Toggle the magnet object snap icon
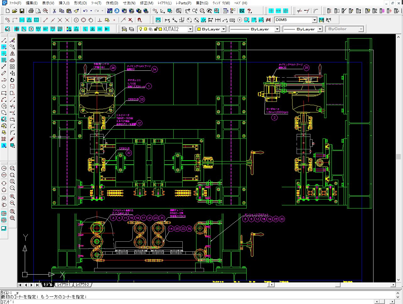The image size is (403, 304). pos(140,20)
